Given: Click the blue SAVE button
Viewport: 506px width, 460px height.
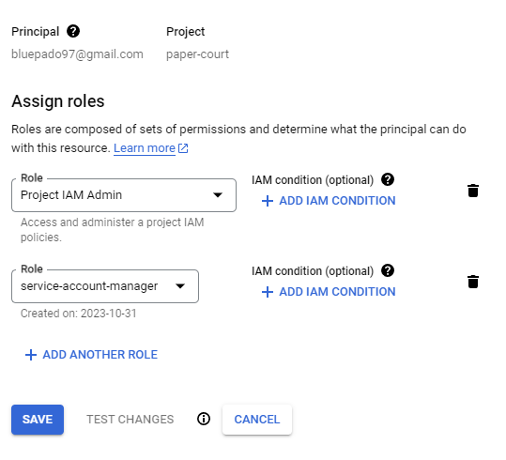Looking at the screenshot, I should 38,420.
